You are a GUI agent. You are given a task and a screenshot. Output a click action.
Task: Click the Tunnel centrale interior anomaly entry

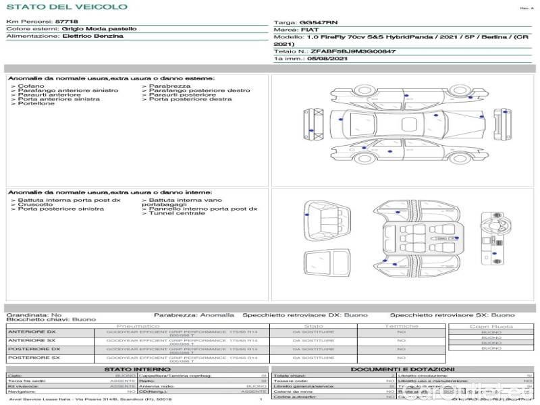[177, 213]
